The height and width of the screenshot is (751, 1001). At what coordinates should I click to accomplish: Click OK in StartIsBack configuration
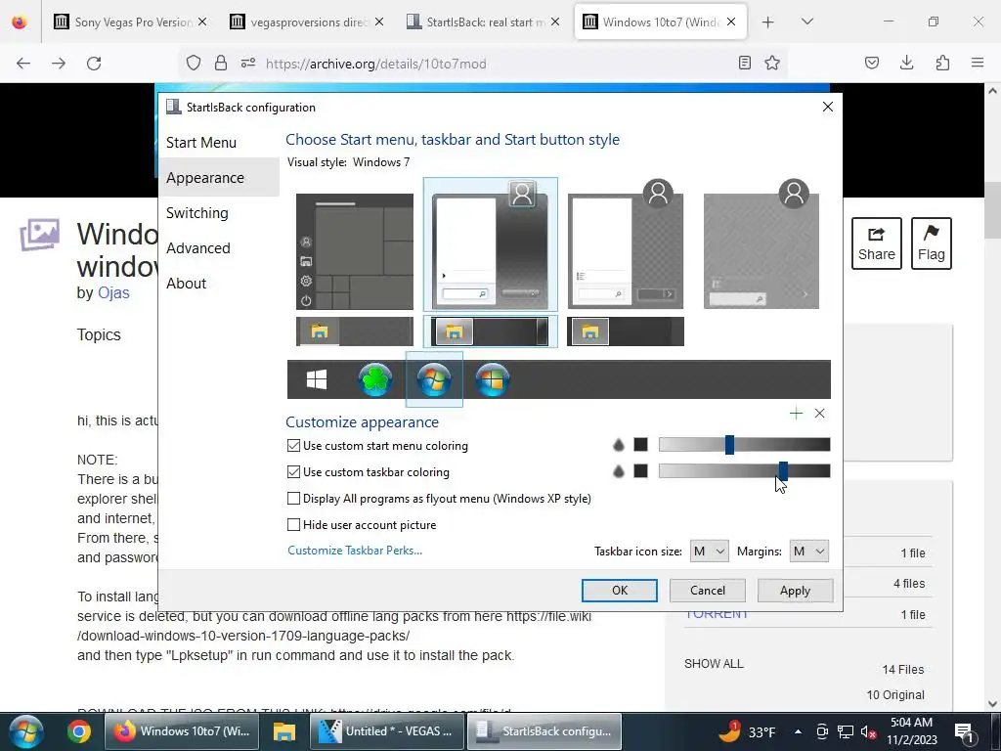click(x=619, y=590)
